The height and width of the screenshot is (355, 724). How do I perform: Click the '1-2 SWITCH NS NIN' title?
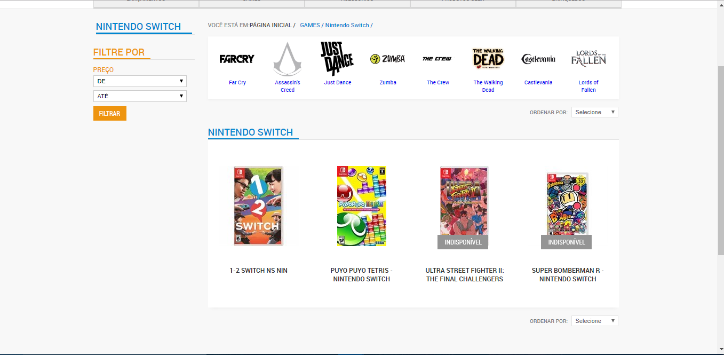coord(259,271)
